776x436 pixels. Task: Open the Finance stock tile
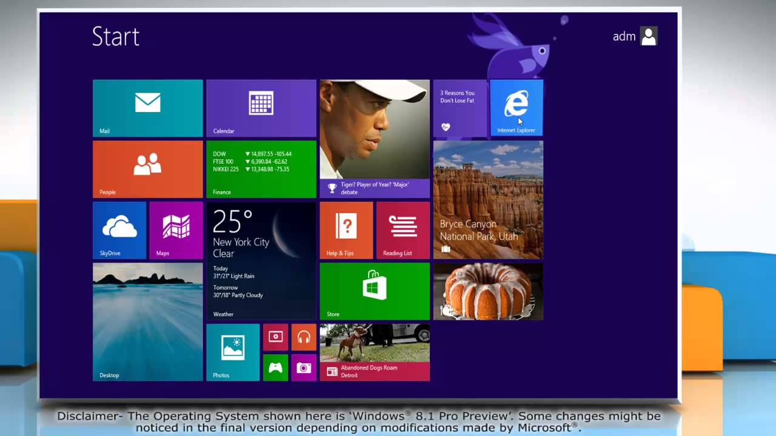(x=261, y=170)
